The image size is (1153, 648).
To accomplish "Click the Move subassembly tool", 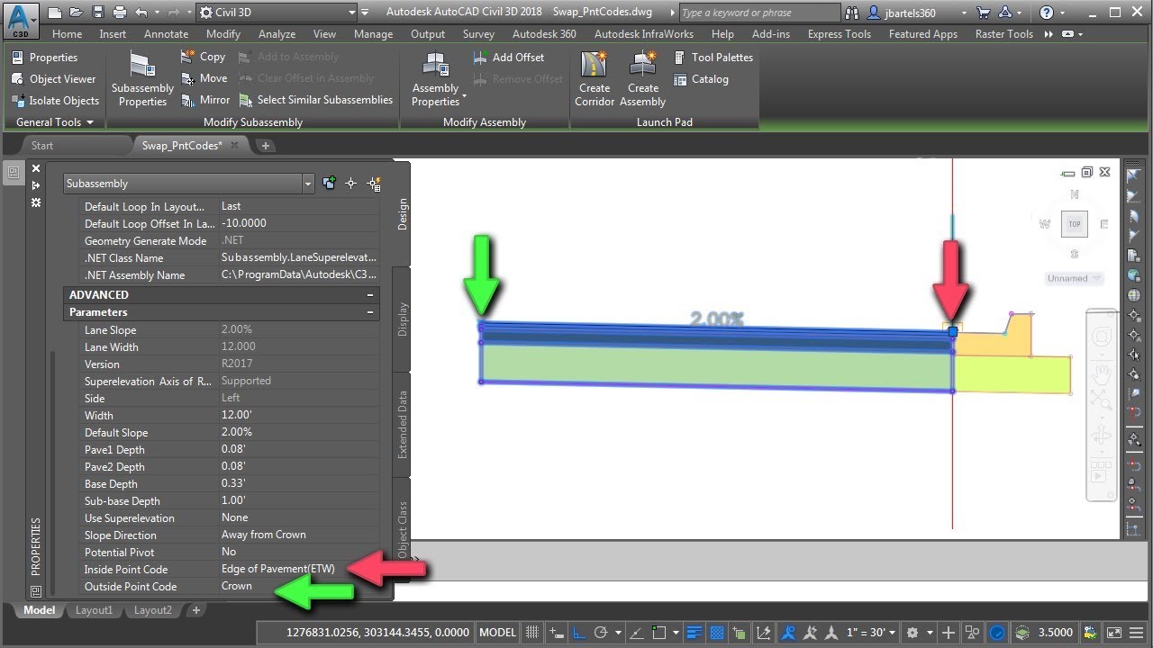I will click(204, 78).
